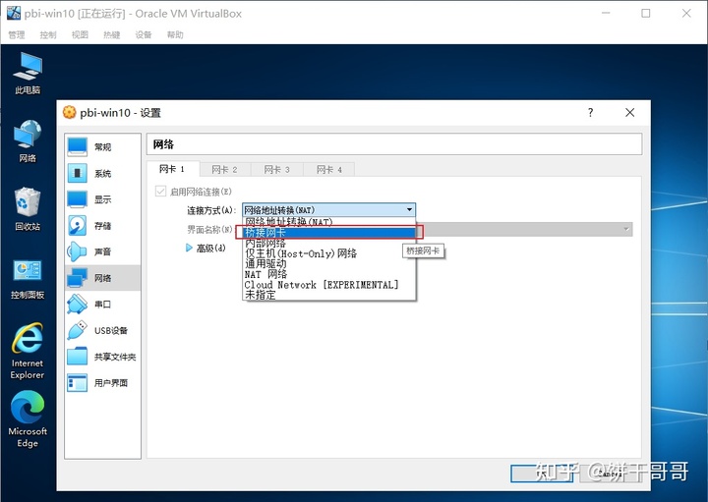Viewport: 708px width, 502px height.
Task: Open the 控制 menu
Action: pos(48,34)
